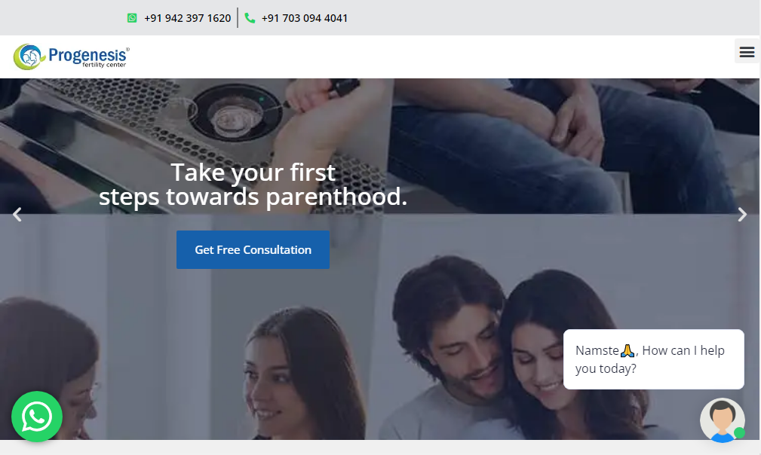Click the Get Free Consultation button

[x=253, y=249]
